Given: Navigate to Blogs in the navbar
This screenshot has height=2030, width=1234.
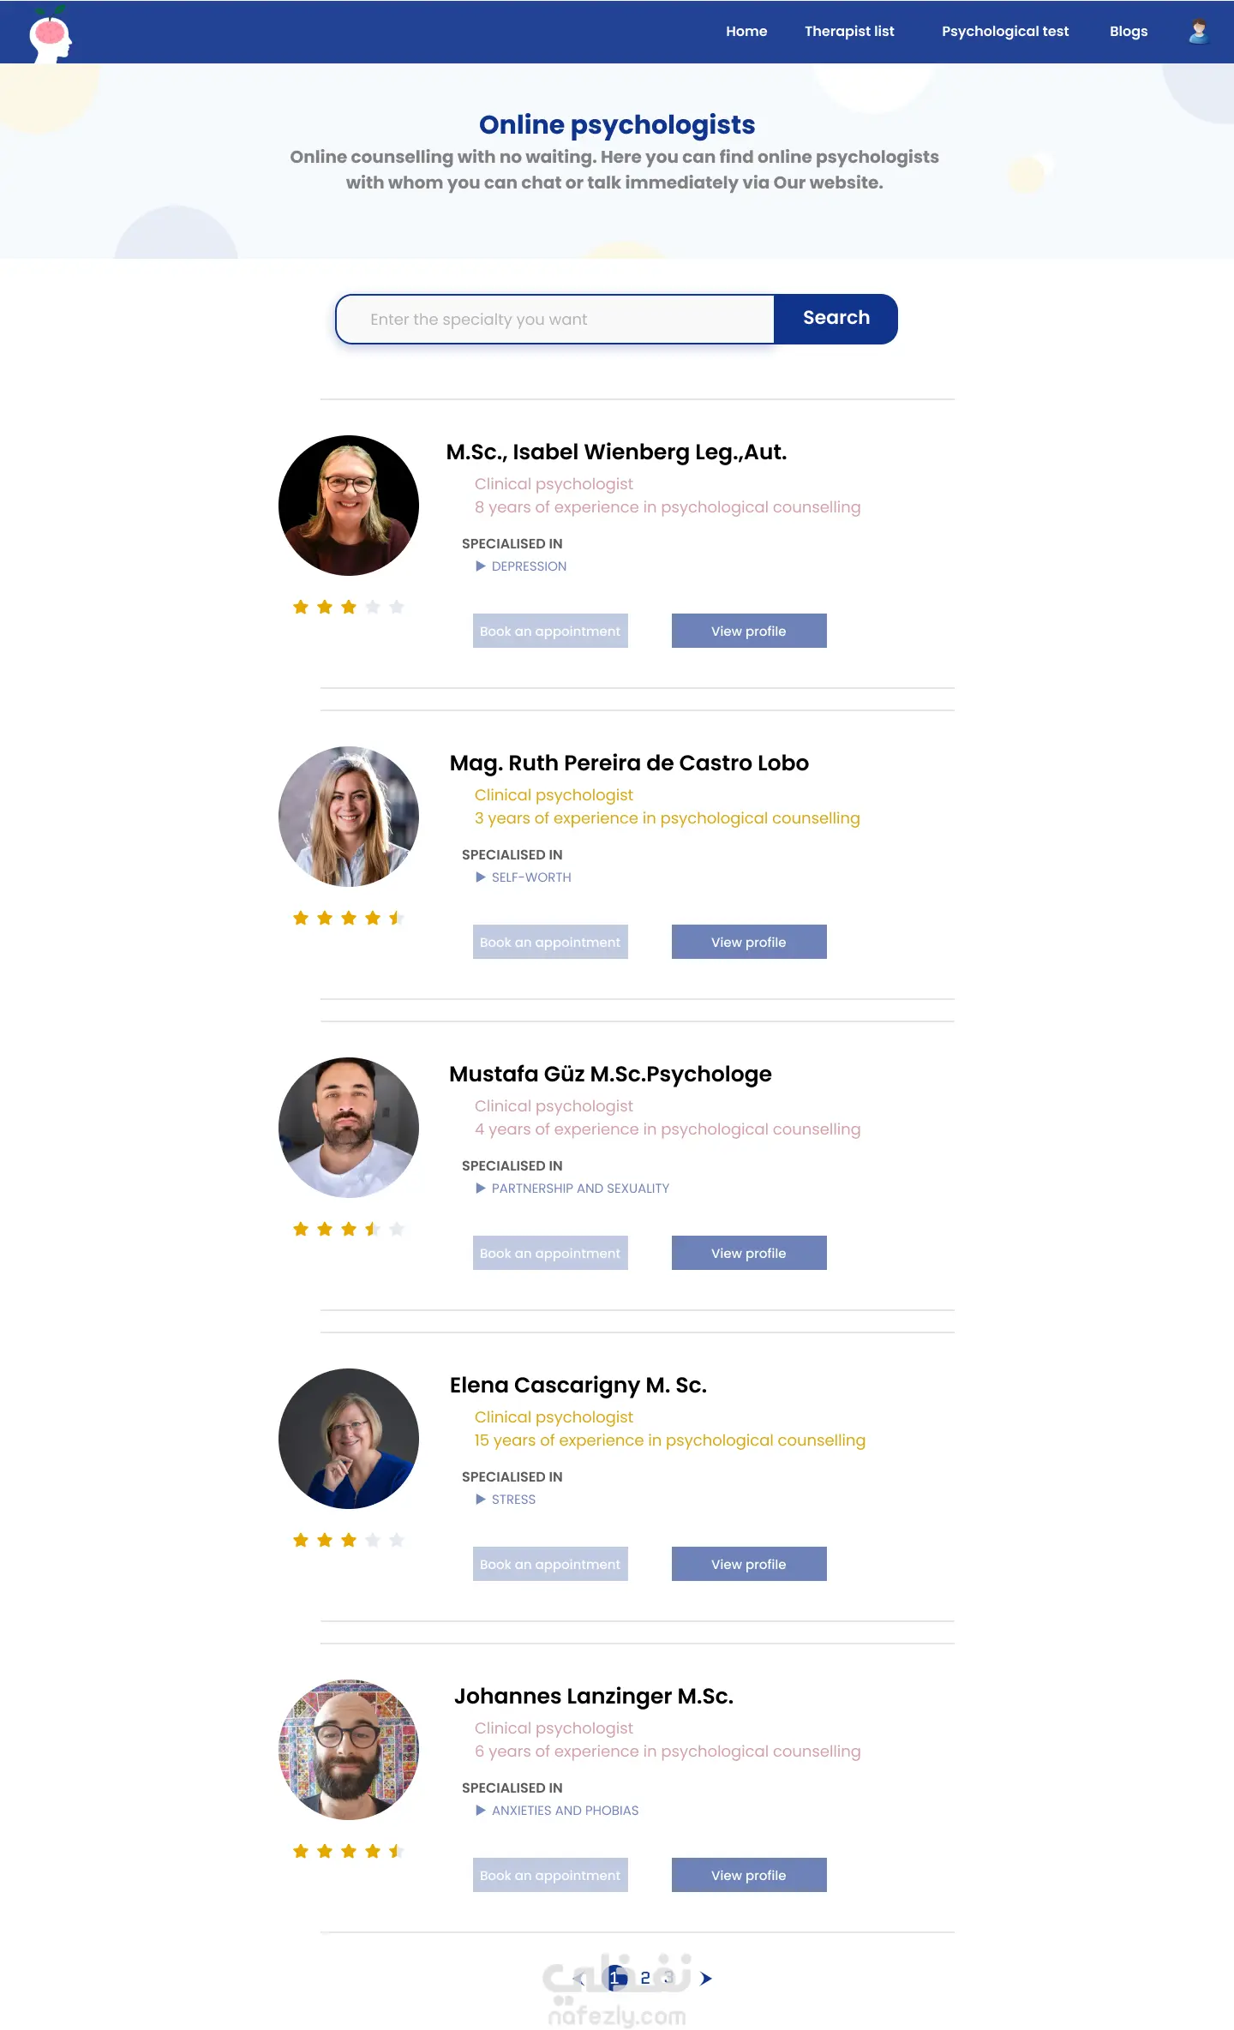Looking at the screenshot, I should [1128, 32].
